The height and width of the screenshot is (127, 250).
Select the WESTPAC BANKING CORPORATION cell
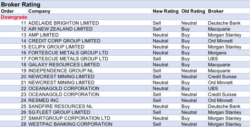point(70,124)
